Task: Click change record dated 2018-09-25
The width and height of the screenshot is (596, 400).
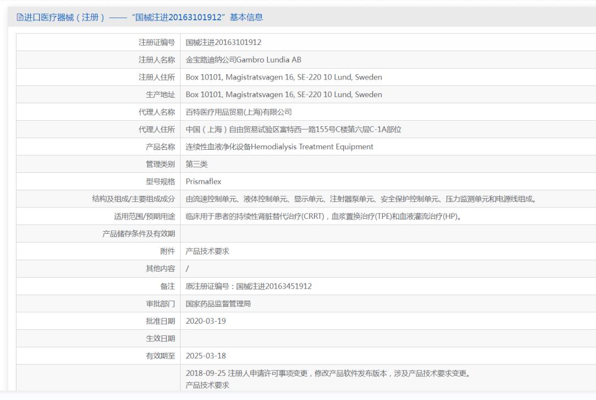Action: click(328, 373)
